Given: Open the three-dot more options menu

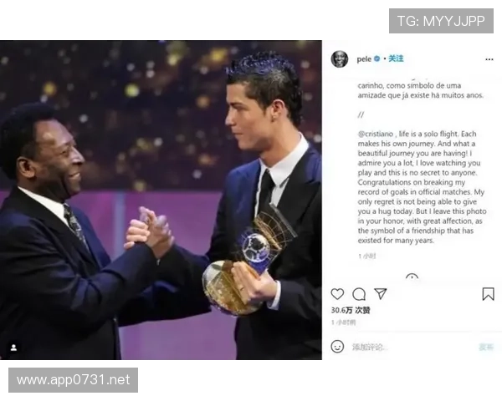Looking at the screenshot, I should (489, 59).
